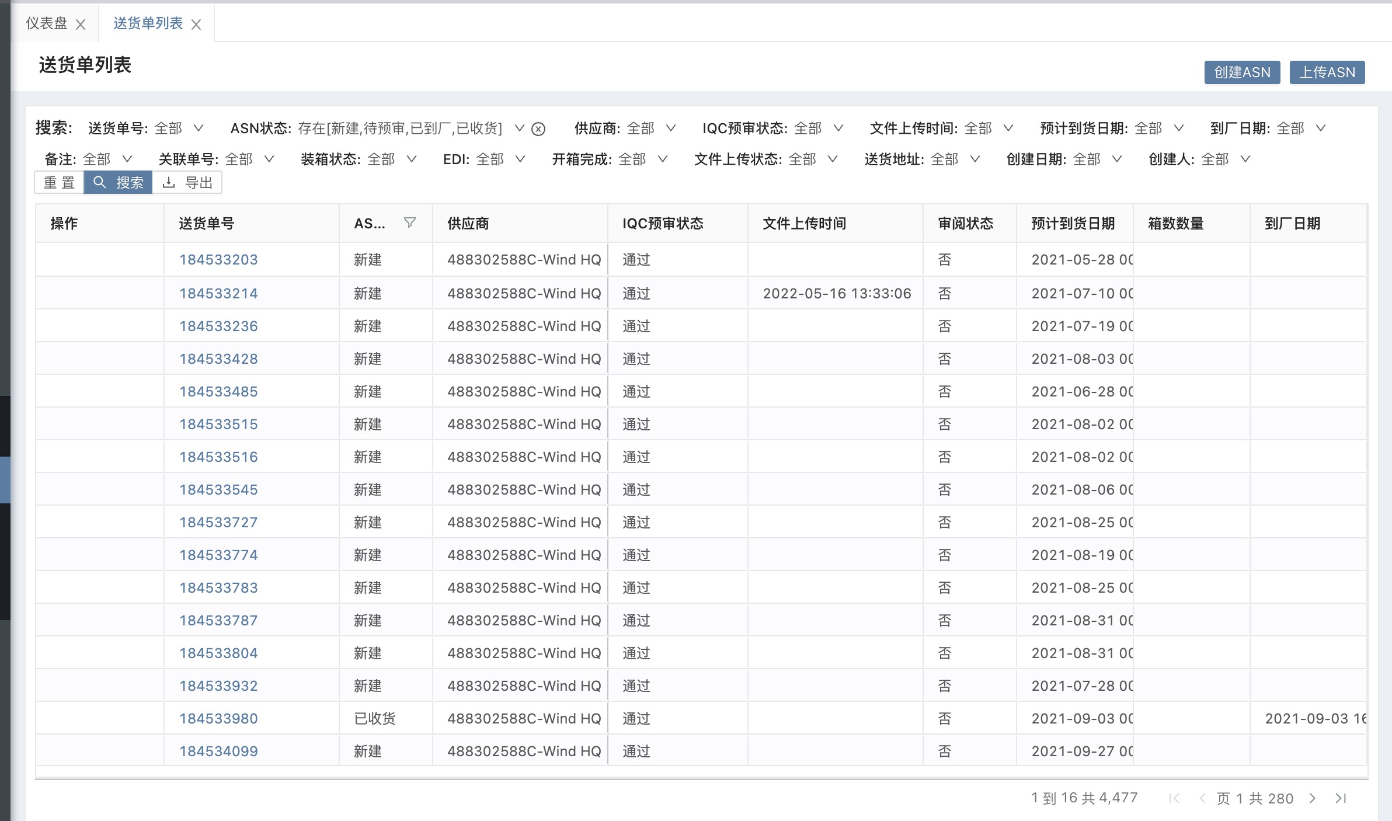The width and height of the screenshot is (1392, 821).
Task: Expand the ASN状态 filter dropdown
Action: 519,128
